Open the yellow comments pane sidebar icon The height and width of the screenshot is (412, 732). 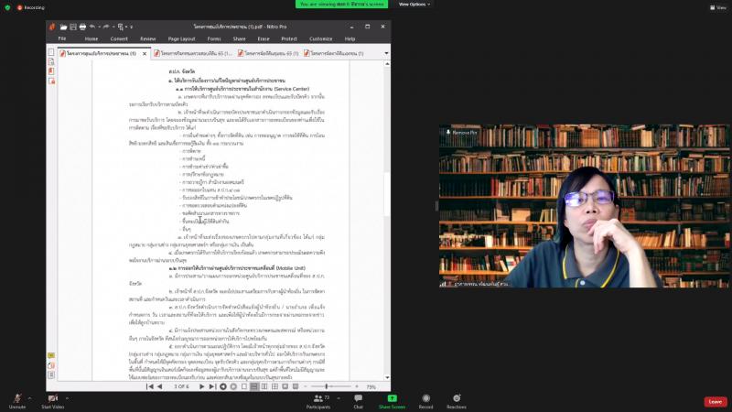[x=51, y=356]
